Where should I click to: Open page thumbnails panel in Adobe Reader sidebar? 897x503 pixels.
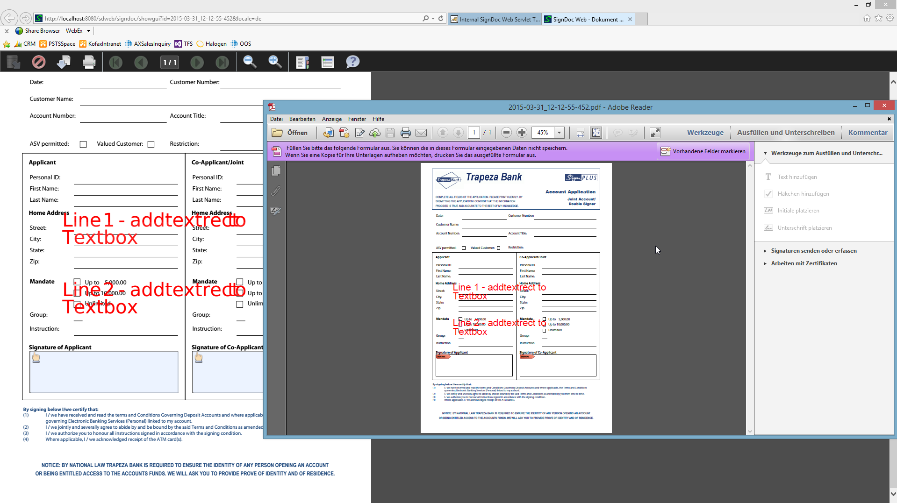tap(276, 171)
